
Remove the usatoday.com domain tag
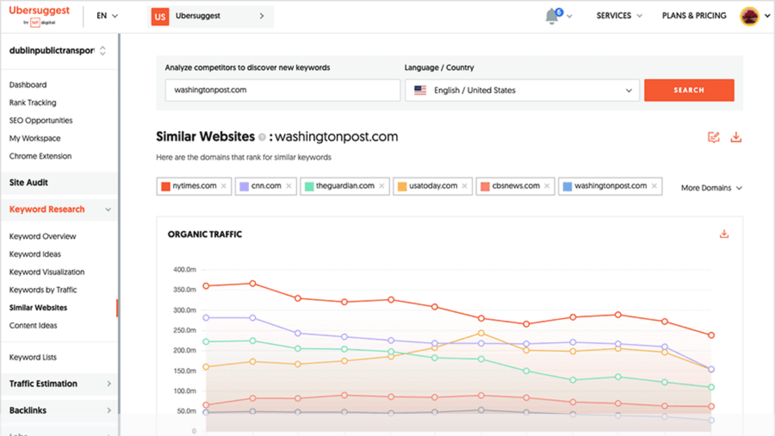464,186
